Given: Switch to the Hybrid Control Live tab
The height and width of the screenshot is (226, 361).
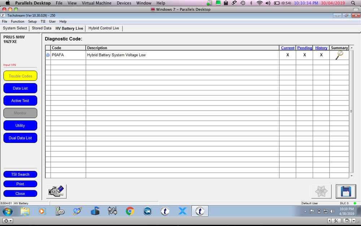Looking at the screenshot, I should 104,28.
